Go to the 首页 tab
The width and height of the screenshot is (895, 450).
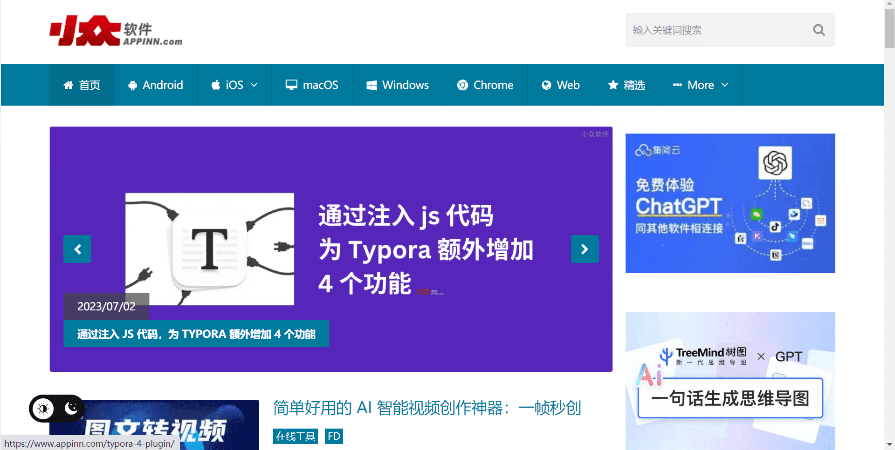(x=82, y=85)
